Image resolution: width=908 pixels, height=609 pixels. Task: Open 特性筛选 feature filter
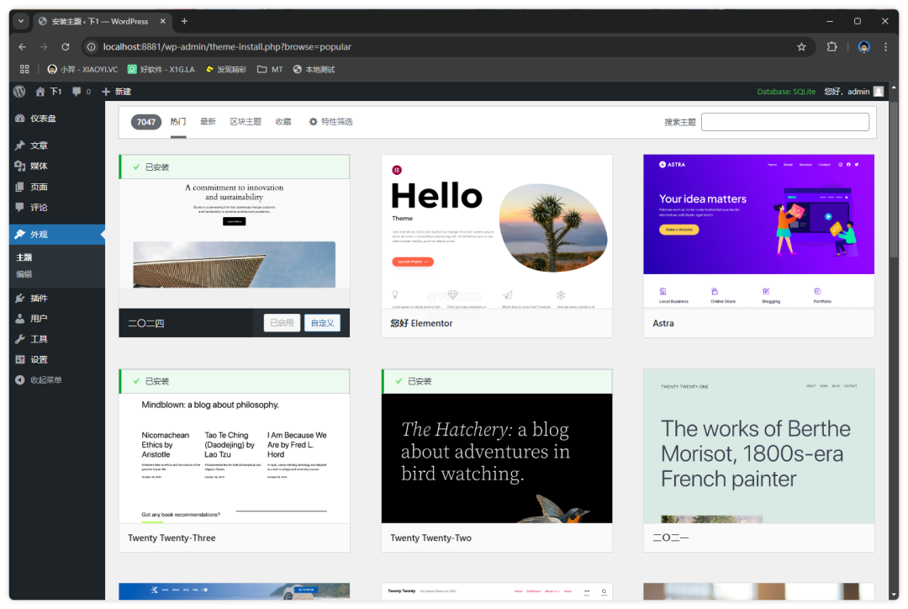click(330, 122)
